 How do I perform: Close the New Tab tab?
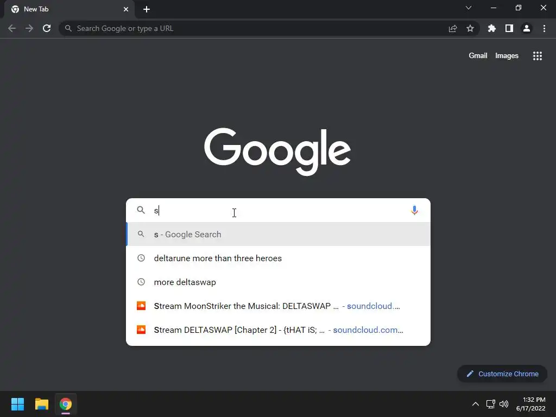point(126,9)
